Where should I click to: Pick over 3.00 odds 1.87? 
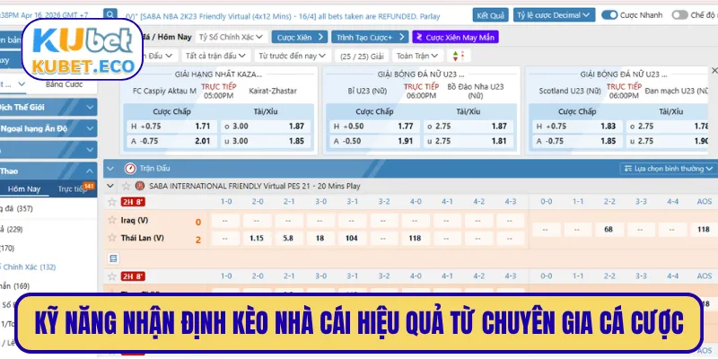(x=266, y=127)
